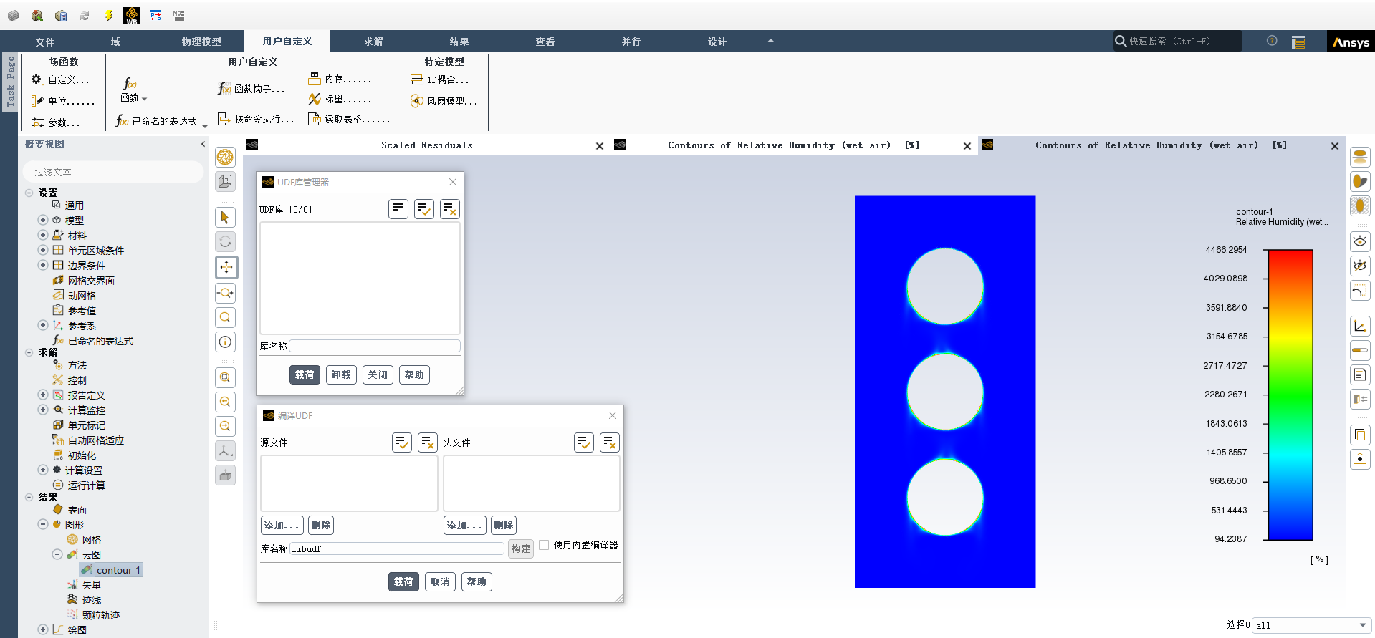Screen dimensions: 1375x638
Task: Open 内存 memory settings
Action: coord(340,79)
